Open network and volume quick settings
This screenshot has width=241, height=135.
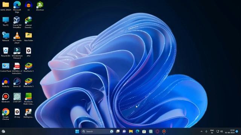(x=220, y=131)
